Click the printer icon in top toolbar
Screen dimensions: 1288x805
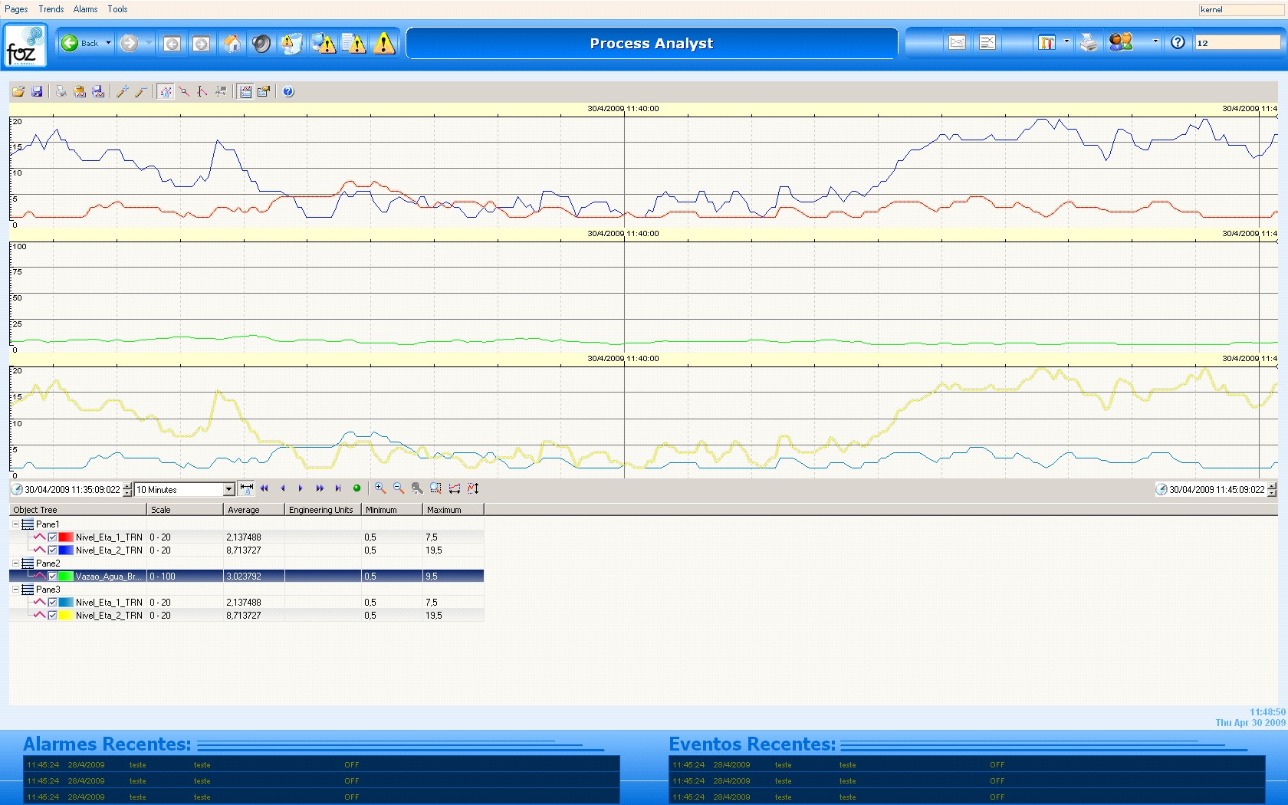pyautogui.click(x=1089, y=43)
